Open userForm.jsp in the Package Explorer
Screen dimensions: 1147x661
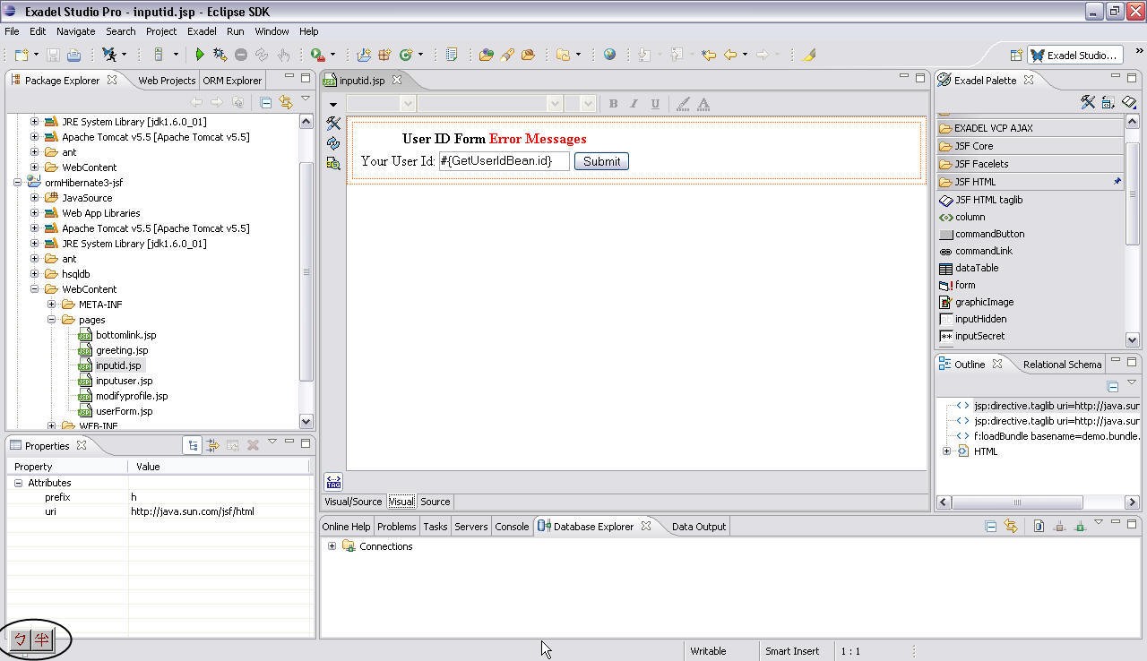pos(124,411)
